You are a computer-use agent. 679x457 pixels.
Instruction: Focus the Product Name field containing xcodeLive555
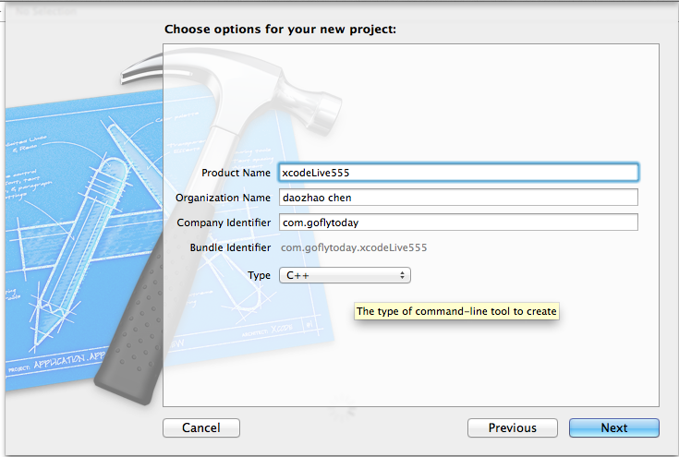(458, 173)
